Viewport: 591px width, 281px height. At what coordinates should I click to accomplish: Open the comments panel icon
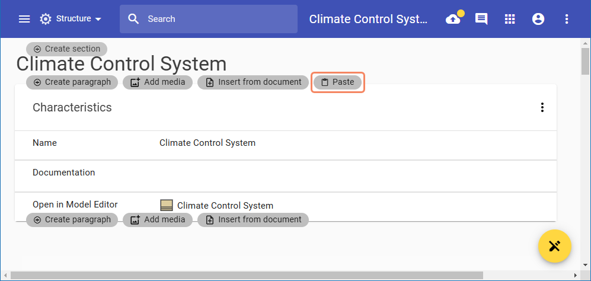tap(481, 19)
